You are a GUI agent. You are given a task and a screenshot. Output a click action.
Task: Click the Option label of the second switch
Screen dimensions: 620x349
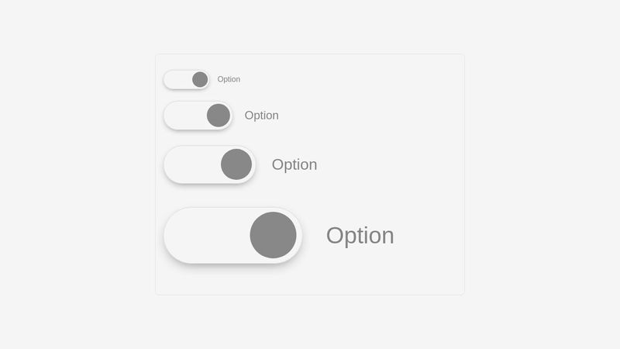tap(261, 116)
